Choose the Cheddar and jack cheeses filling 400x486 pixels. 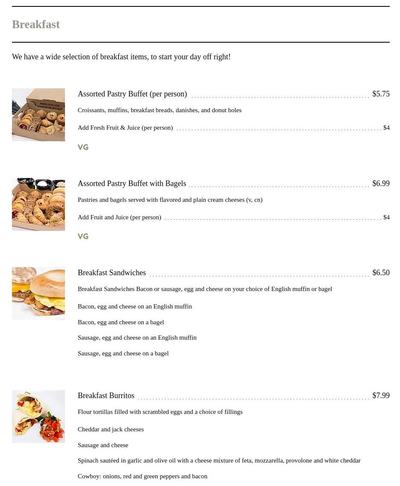(111, 429)
